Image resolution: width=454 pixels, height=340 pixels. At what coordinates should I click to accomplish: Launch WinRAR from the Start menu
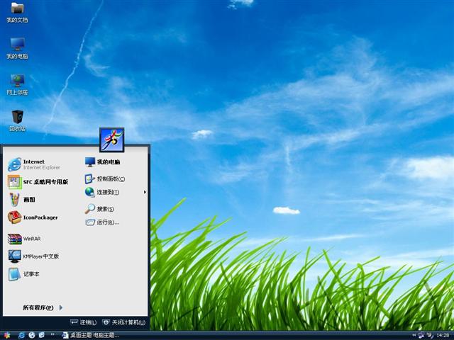pyautogui.click(x=25, y=239)
